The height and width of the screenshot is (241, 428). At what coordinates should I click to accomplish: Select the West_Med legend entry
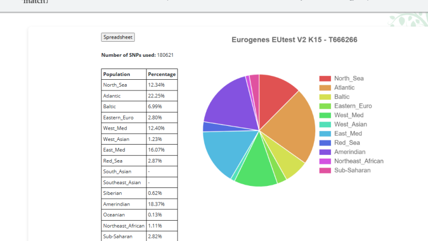point(341,115)
